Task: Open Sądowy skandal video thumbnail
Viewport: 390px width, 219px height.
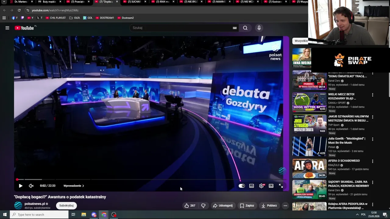Action: tap(309, 189)
